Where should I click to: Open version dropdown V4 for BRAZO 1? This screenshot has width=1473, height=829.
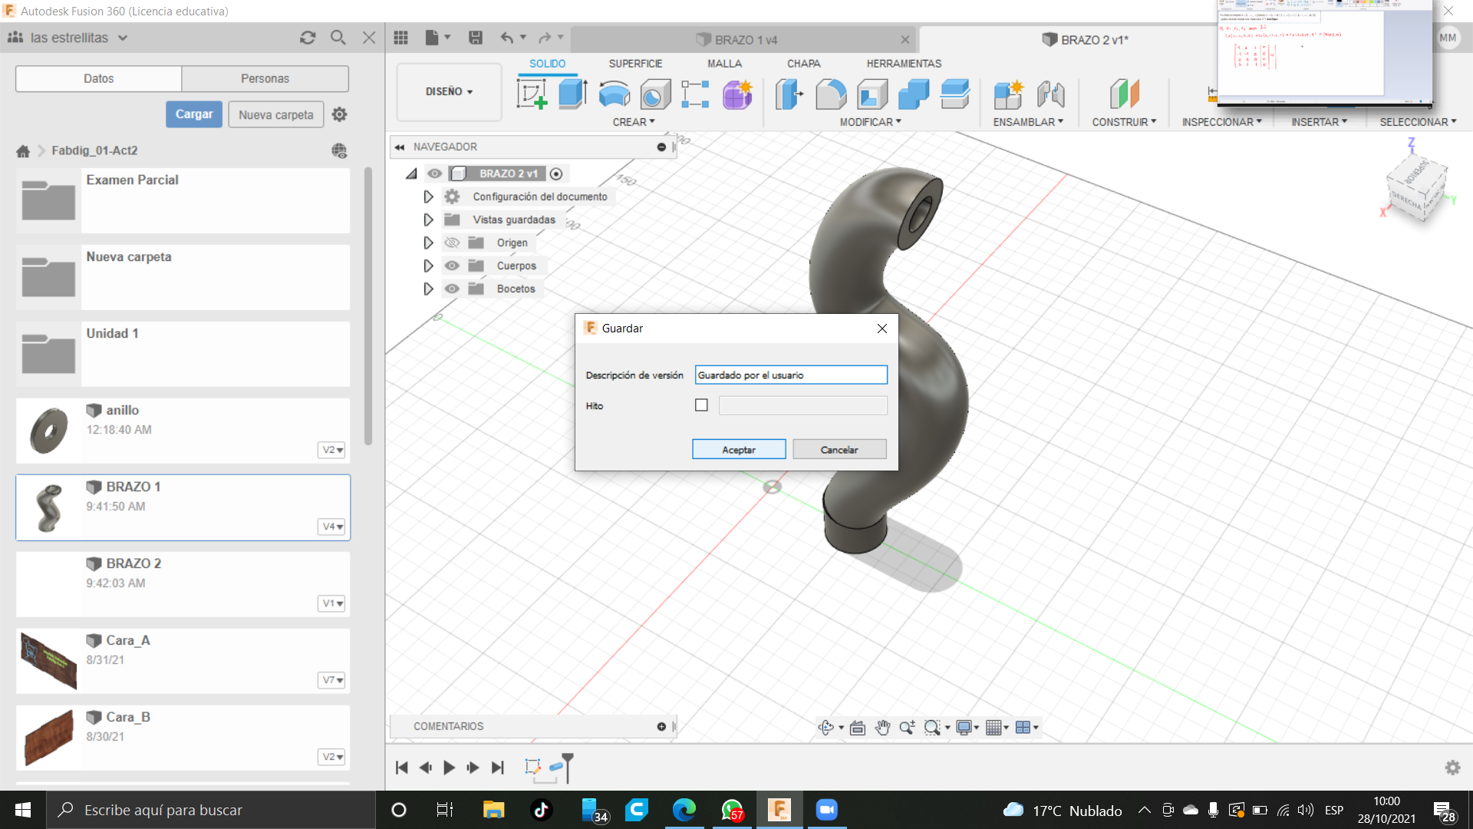[332, 527]
